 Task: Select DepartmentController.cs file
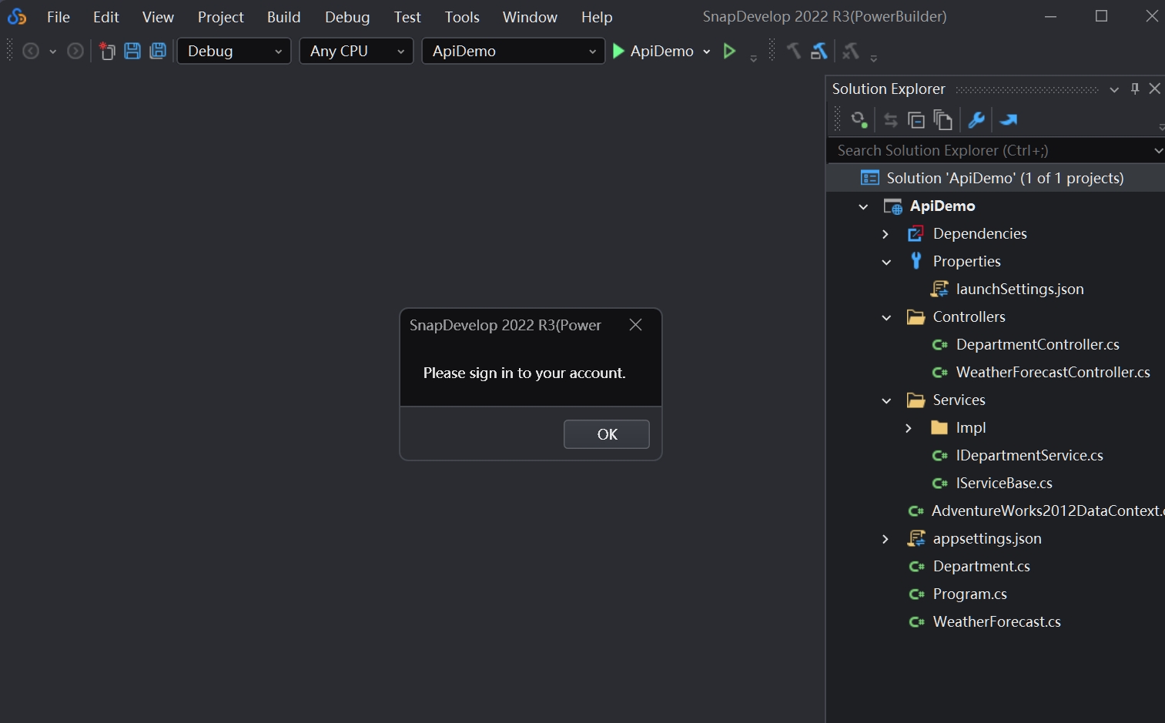point(1037,344)
